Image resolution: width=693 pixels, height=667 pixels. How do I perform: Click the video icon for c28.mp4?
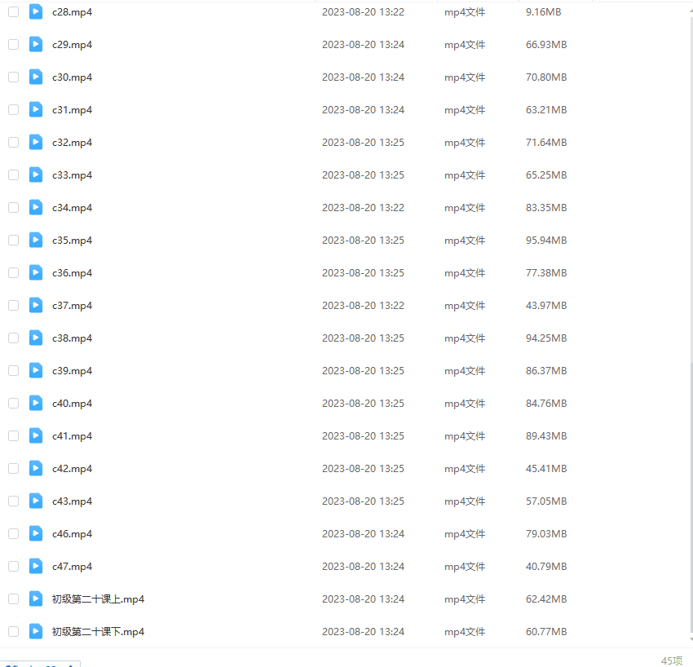(36, 12)
